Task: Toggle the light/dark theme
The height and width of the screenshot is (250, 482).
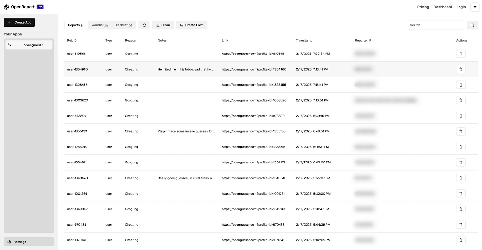Action: click(x=475, y=7)
